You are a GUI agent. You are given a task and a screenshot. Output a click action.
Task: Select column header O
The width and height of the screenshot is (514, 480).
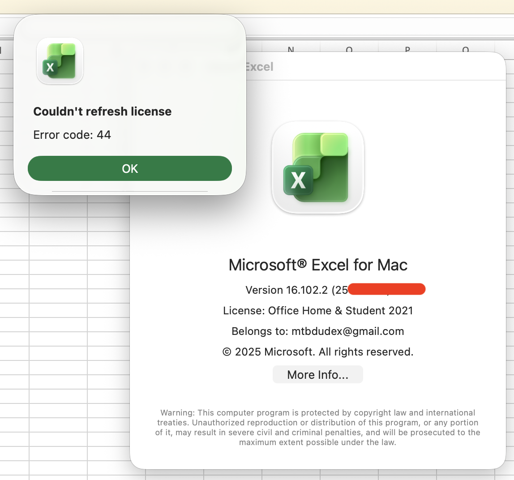pyautogui.click(x=349, y=50)
